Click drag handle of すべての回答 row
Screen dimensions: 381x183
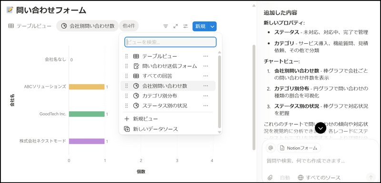coord(126,76)
